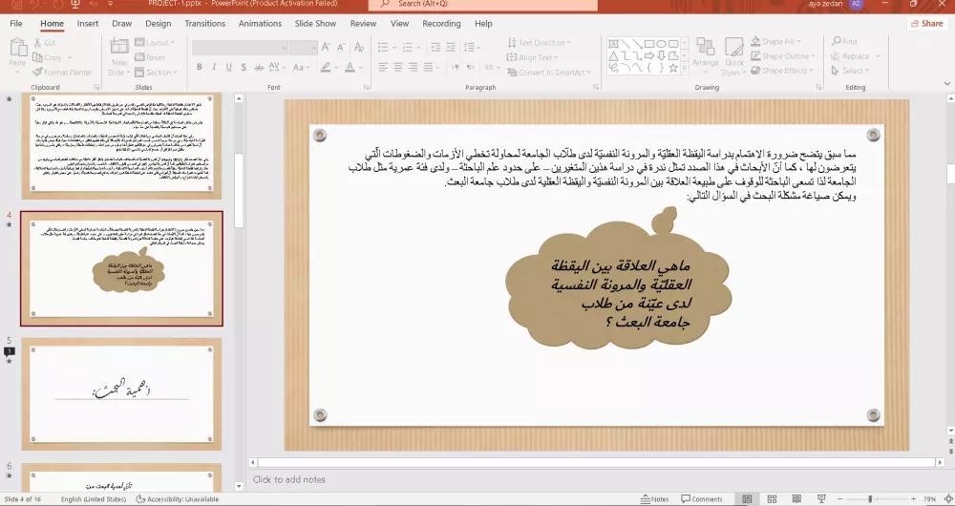Toggle Normal view button in status bar
The image size is (955, 506).
point(748,498)
